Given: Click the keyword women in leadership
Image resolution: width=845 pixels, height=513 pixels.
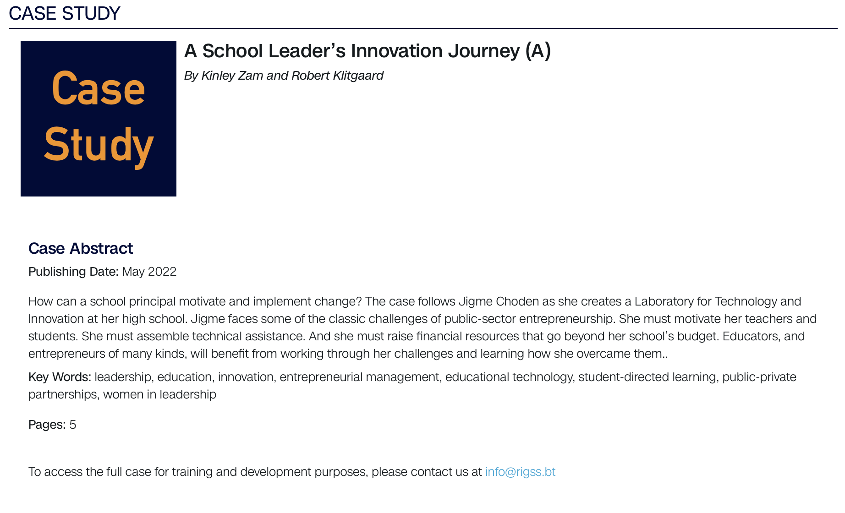Looking at the screenshot, I should (159, 394).
